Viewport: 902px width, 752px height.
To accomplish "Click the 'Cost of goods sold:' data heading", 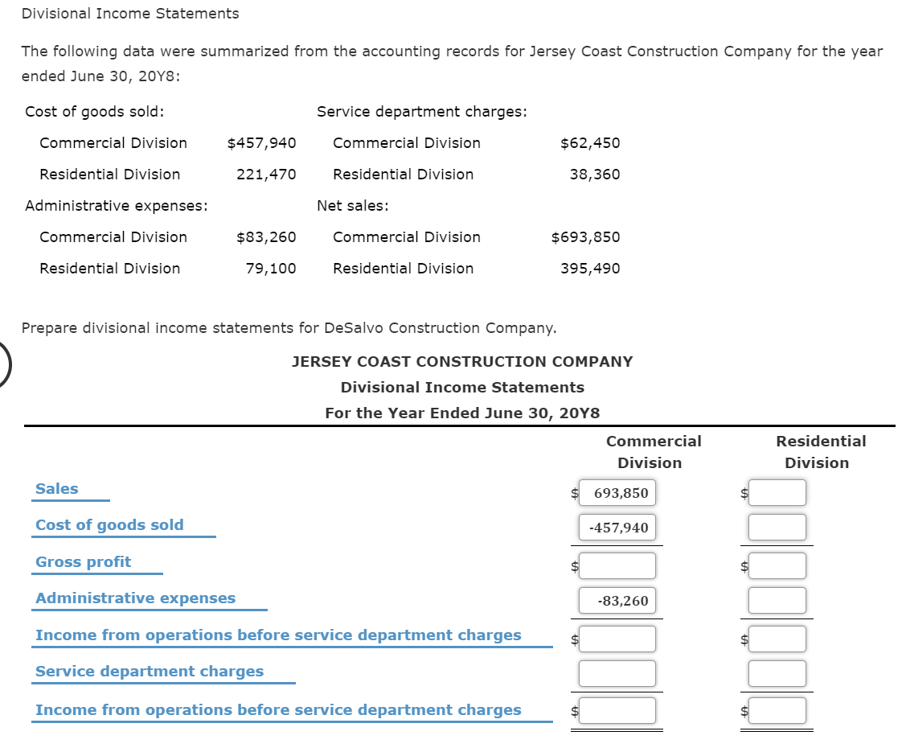I will pyautogui.click(x=94, y=112).
